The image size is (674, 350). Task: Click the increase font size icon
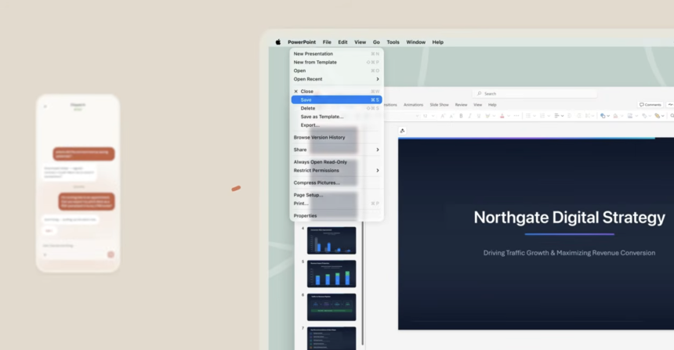click(443, 116)
